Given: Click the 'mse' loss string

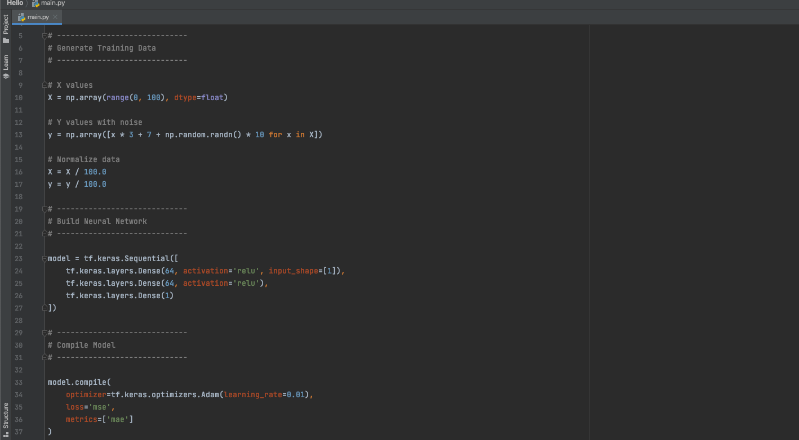Looking at the screenshot, I should [100, 407].
